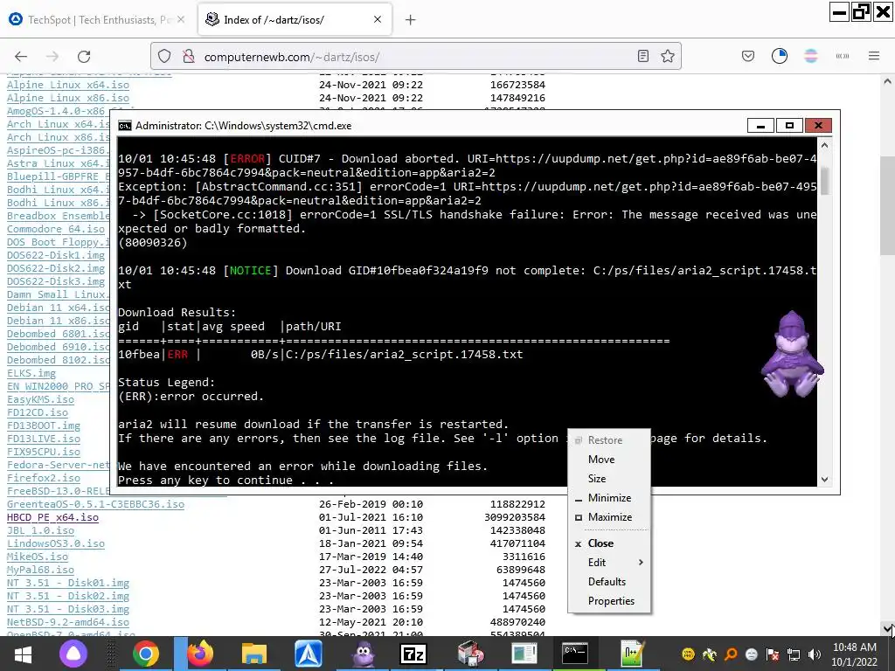This screenshot has height=671, width=895.
Task: Open the FD13BOOT.img link
Action: coord(44,425)
